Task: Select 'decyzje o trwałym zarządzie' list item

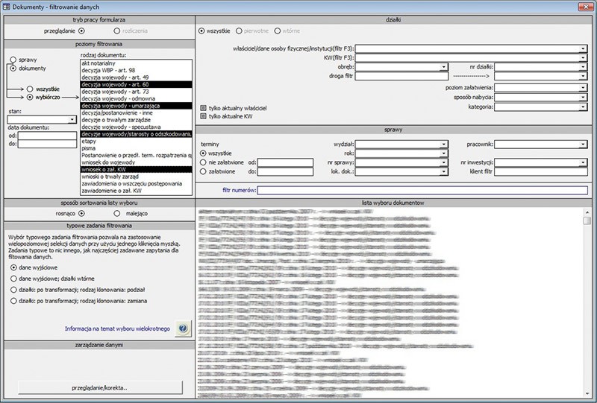Action: click(137, 120)
